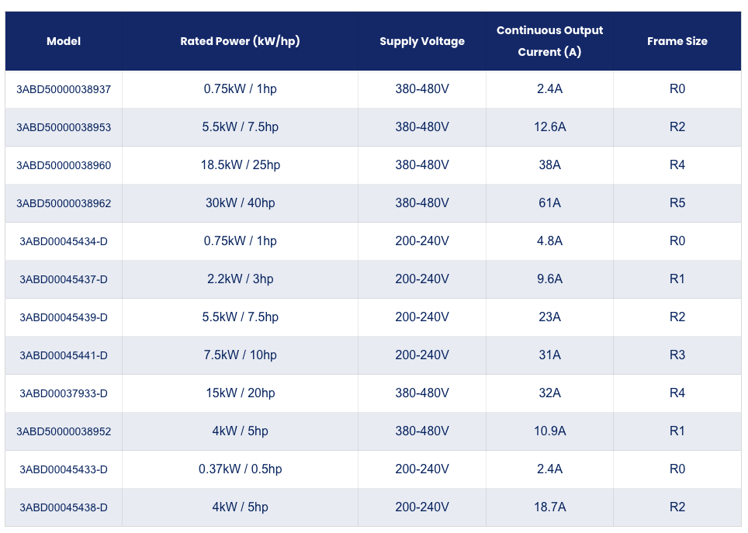Click the 18.7A current value
This screenshot has width=748, height=533.
coord(549,507)
